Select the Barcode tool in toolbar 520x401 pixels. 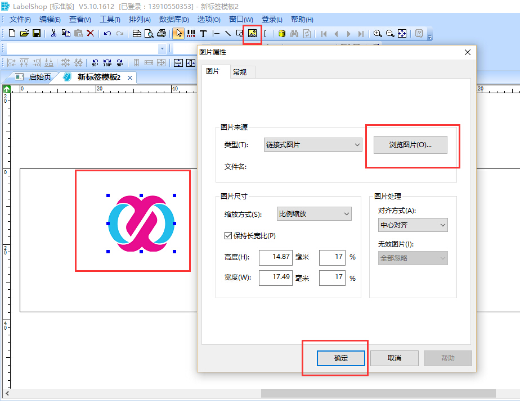191,34
